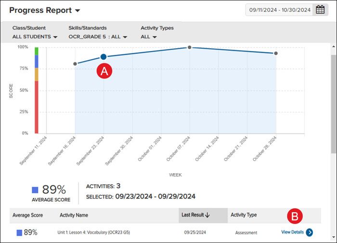Click the red marker labeled A
The height and width of the screenshot is (243, 337).
pos(104,71)
